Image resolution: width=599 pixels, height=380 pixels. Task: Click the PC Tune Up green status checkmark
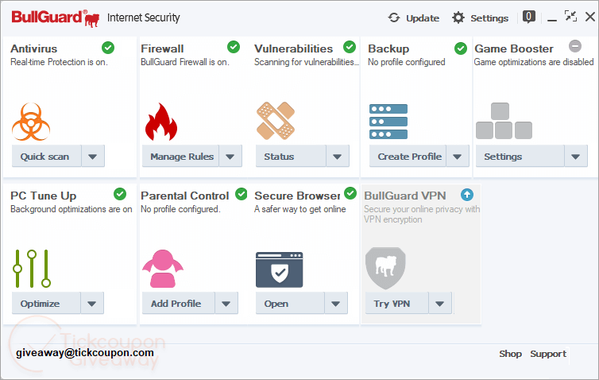click(120, 194)
